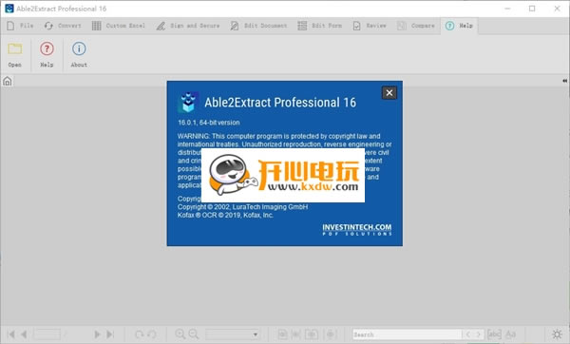Click the zoom out magnifier
Screen dimensions: 570x344
194,334
